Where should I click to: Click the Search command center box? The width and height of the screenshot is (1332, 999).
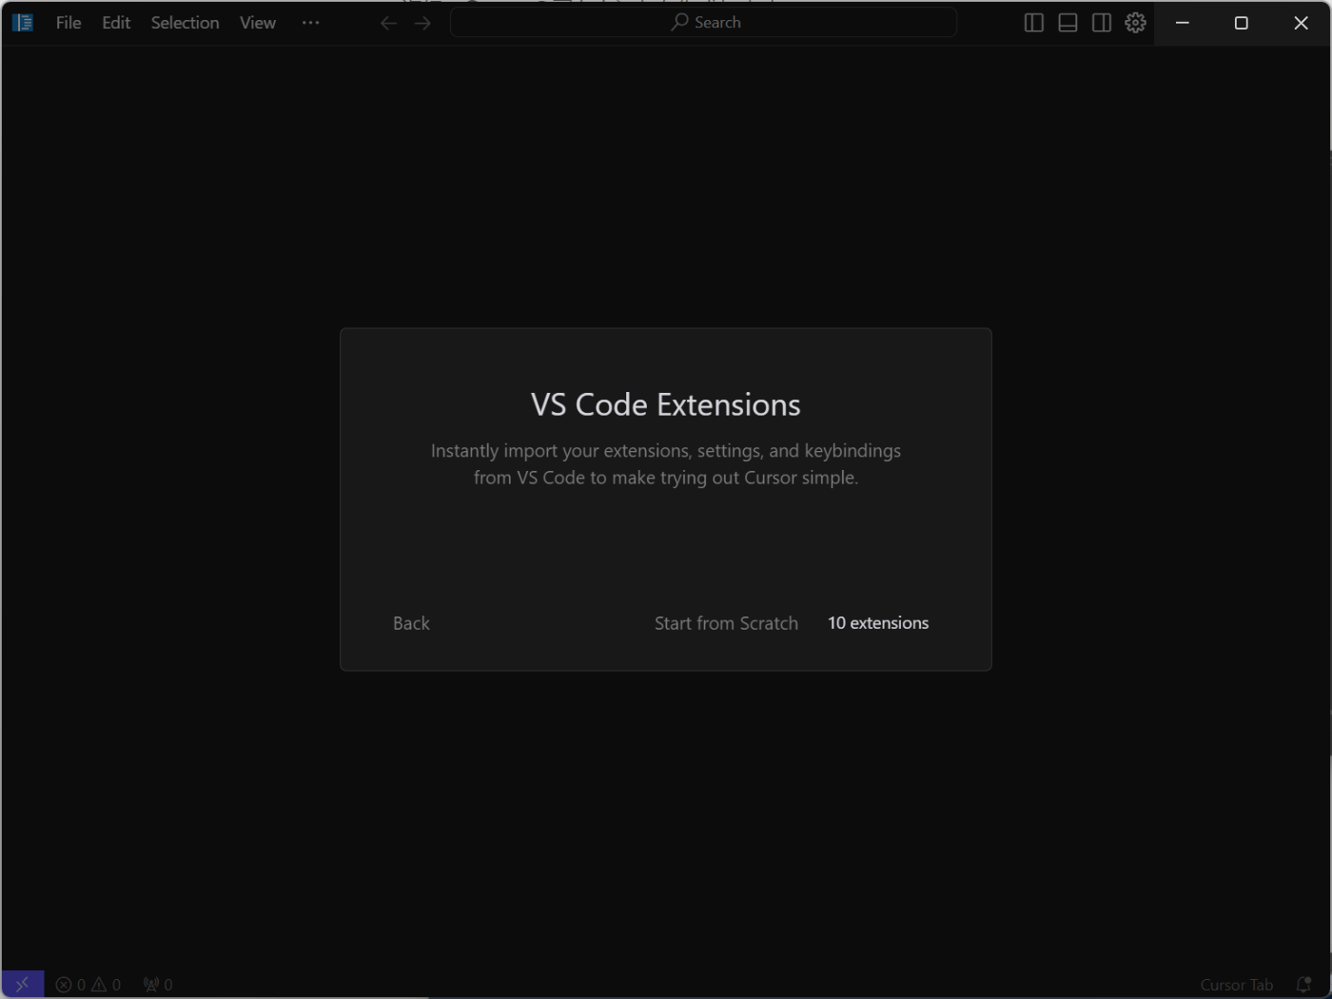[x=703, y=22]
